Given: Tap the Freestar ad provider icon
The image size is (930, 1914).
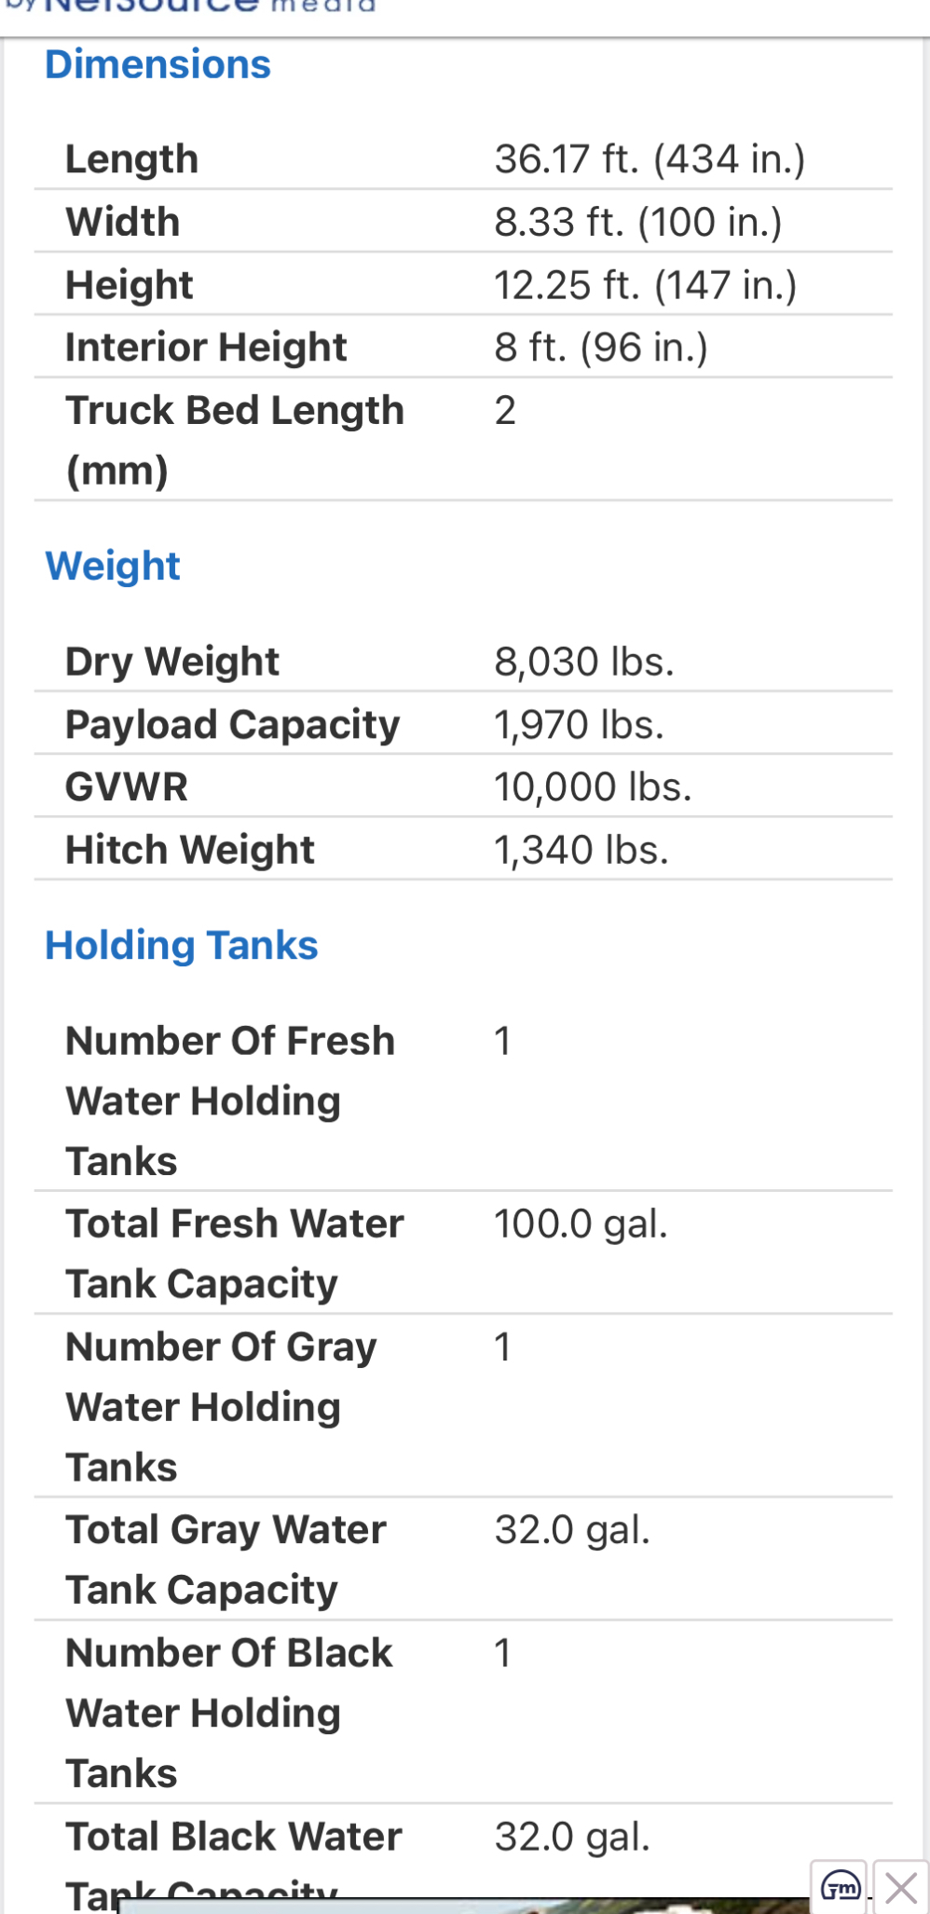Looking at the screenshot, I should coord(840,1888).
